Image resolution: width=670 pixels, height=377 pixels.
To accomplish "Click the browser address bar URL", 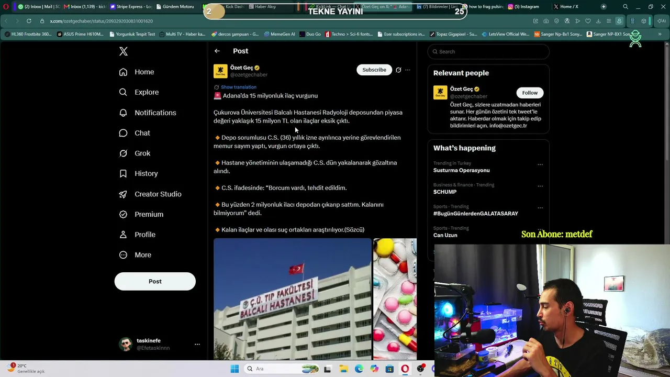I will pyautogui.click(x=102, y=21).
